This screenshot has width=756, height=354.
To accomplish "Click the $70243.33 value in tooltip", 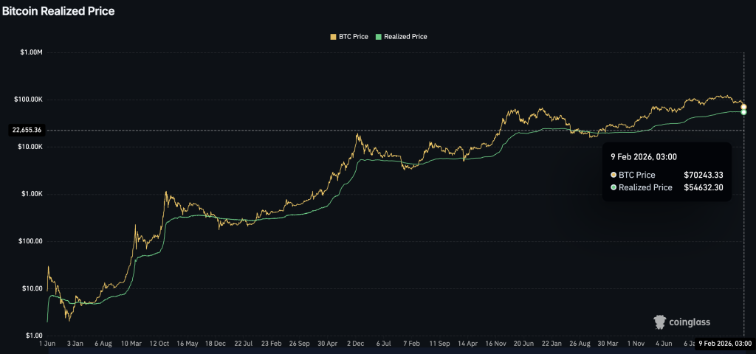I will pos(704,175).
